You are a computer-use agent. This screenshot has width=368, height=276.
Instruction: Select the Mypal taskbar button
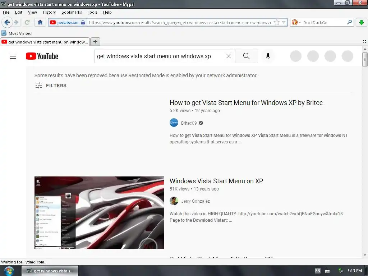[50, 271]
